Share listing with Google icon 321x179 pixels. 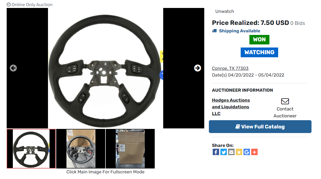247,152
